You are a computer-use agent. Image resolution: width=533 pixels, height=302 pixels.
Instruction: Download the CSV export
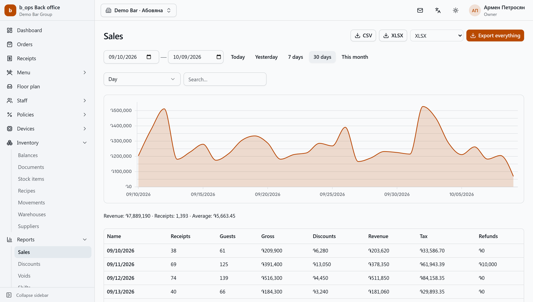click(x=363, y=35)
